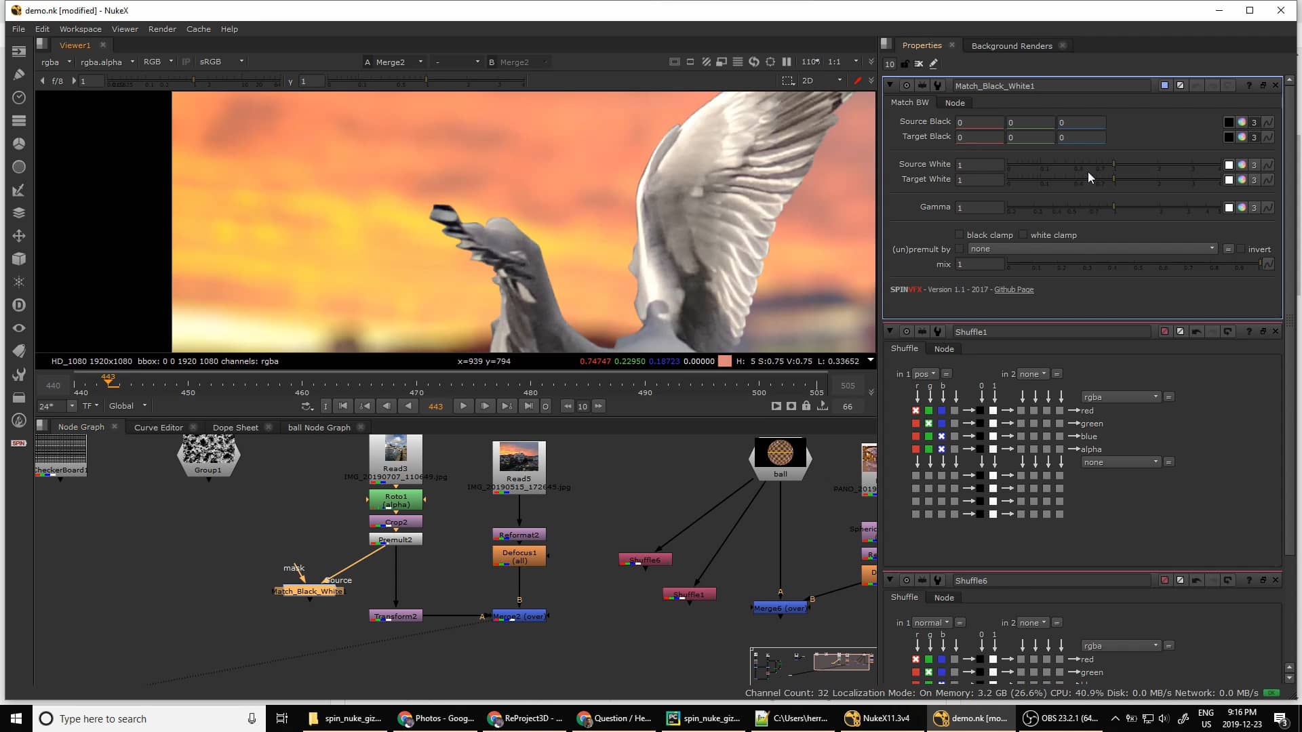This screenshot has height=732, width=1302.
Task: Open the Draw nodes menu in the toolbar
Action: [x=18, y=74]
